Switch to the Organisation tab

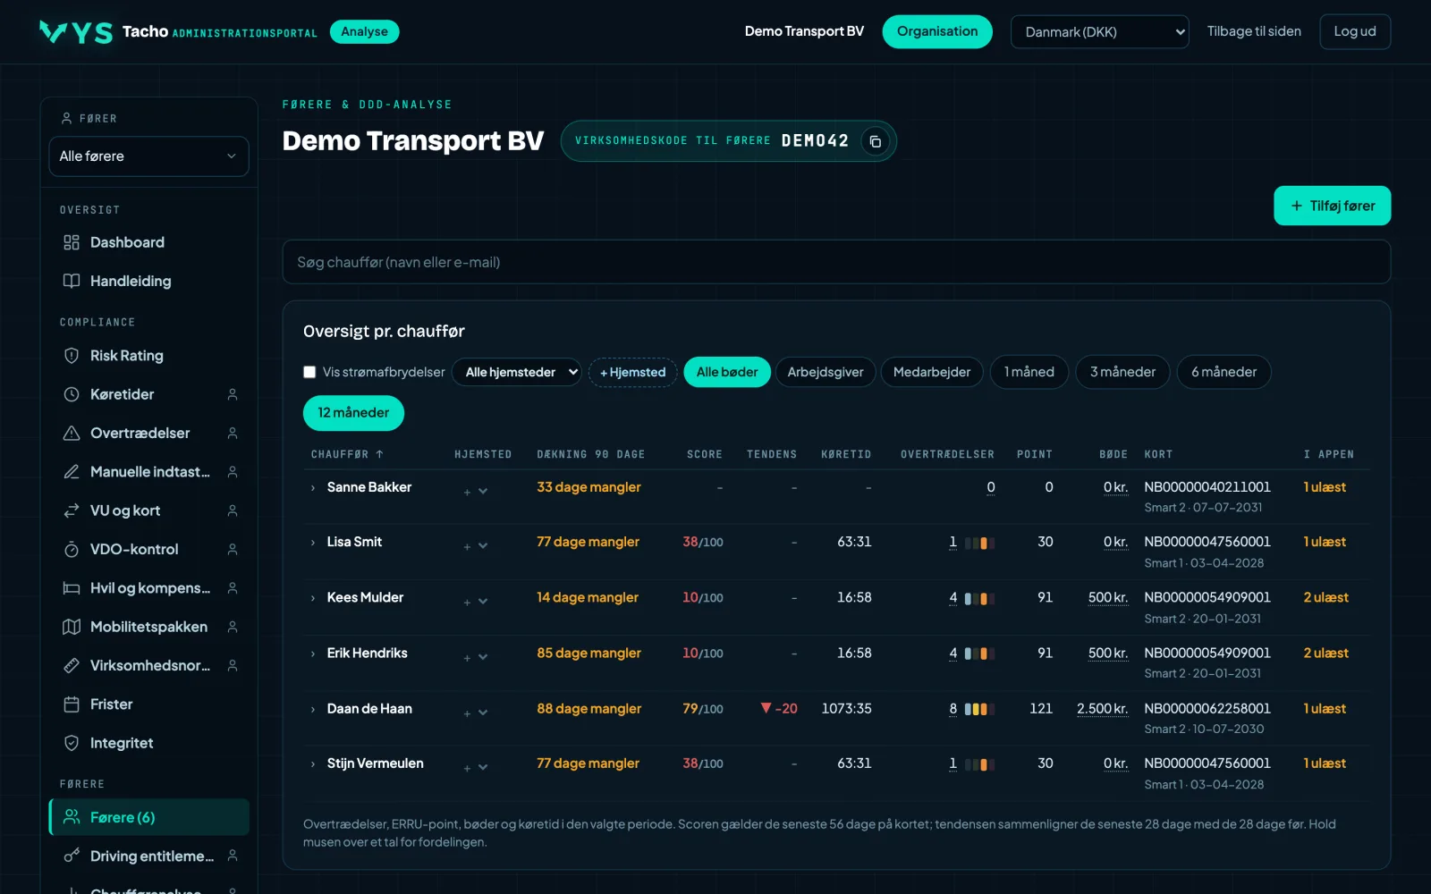click(x=937, y=31)
